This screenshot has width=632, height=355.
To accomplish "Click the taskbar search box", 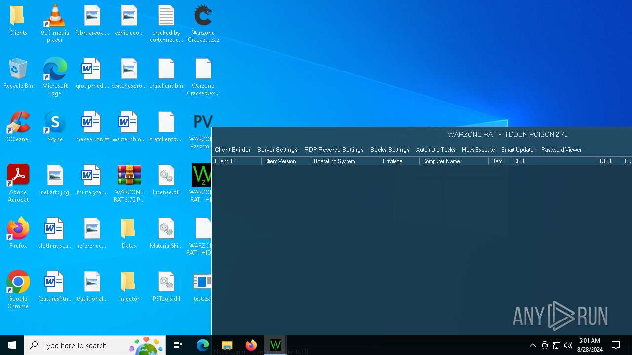I will point(95,345).
